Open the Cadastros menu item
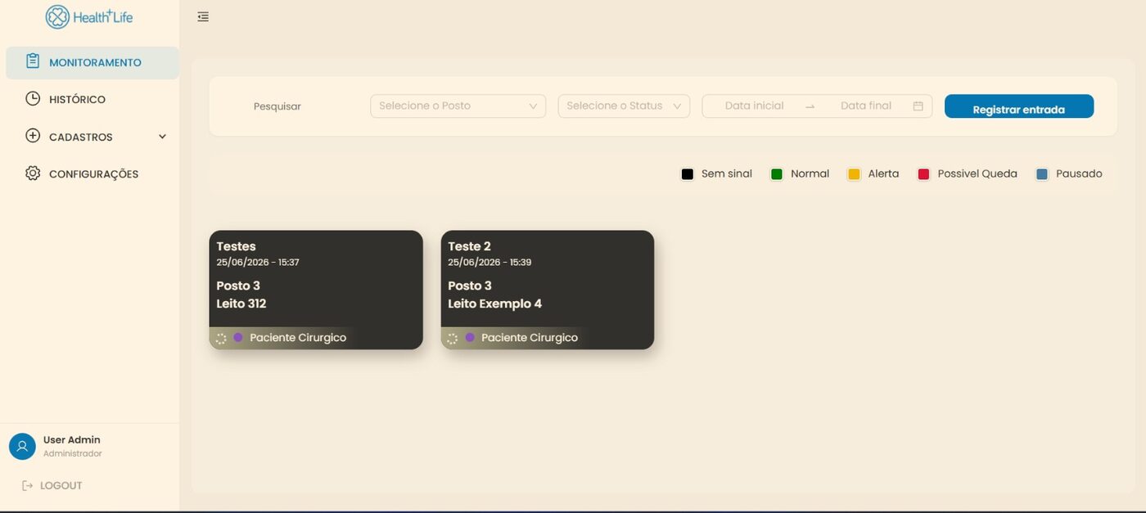The width and height of the screenshot is (1146, 513). 92,137
